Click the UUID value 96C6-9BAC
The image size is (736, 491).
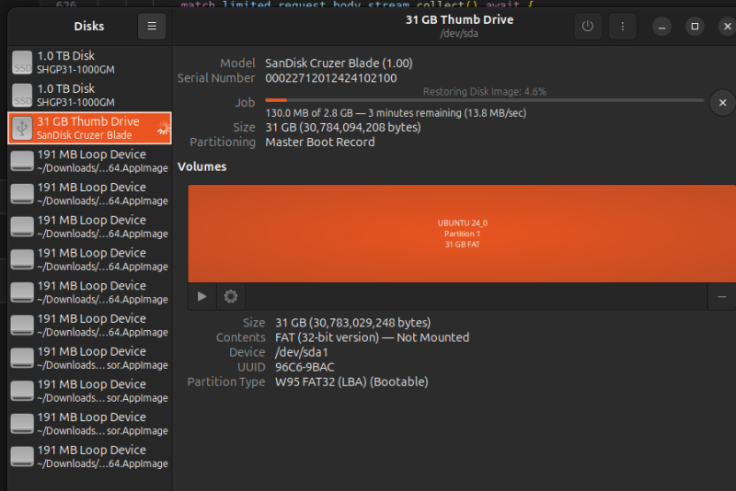tap(305, 367)
